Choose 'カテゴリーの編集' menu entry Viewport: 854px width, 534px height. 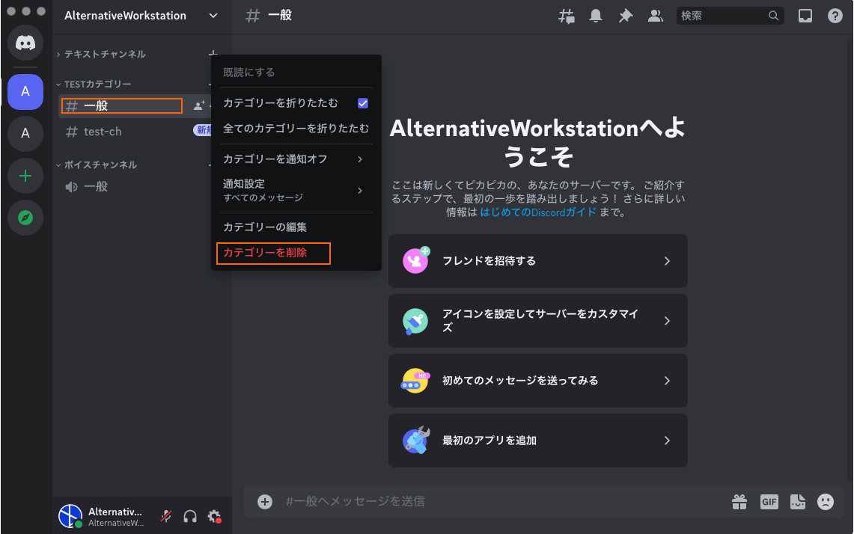click(x=265, y=227)
